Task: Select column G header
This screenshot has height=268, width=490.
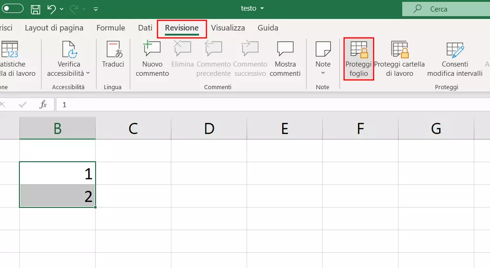Action: click(x=436, y=128)
